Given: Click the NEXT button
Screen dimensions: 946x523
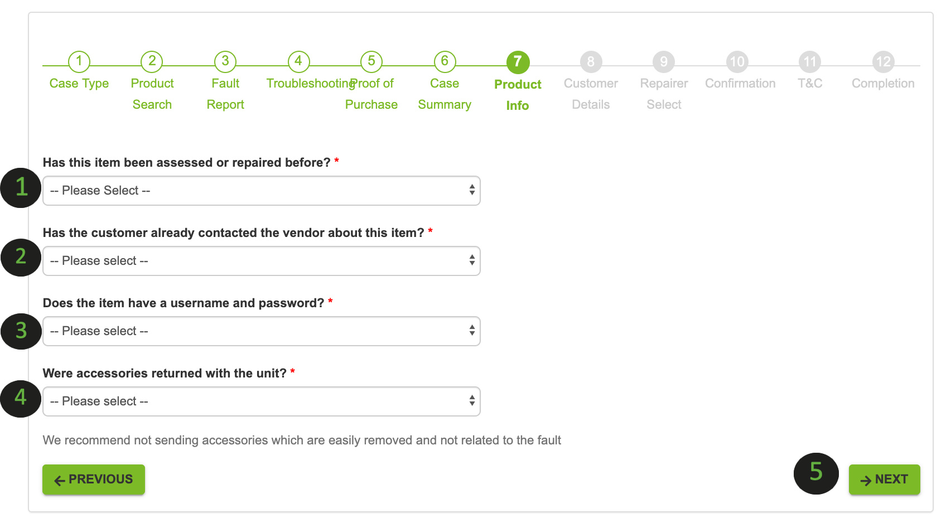Looking at the screenshot, I should tap(885, 480).
